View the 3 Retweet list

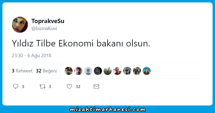(22, 71)
